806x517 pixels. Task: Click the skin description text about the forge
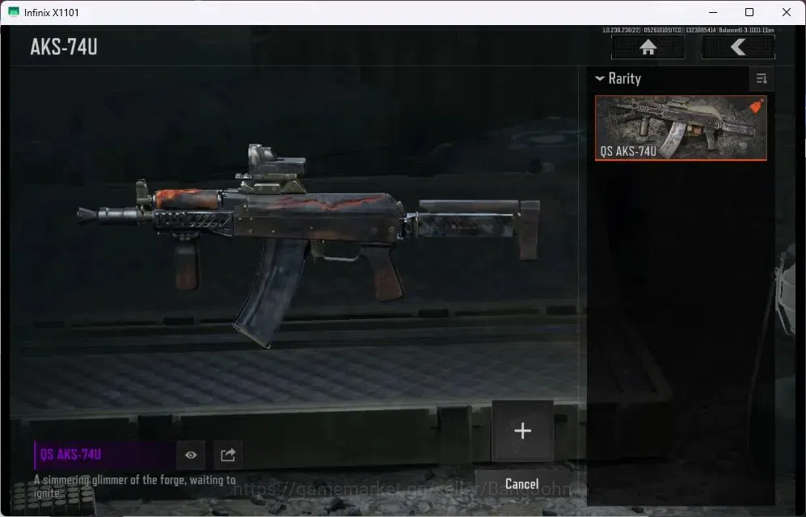coord(135,486)
